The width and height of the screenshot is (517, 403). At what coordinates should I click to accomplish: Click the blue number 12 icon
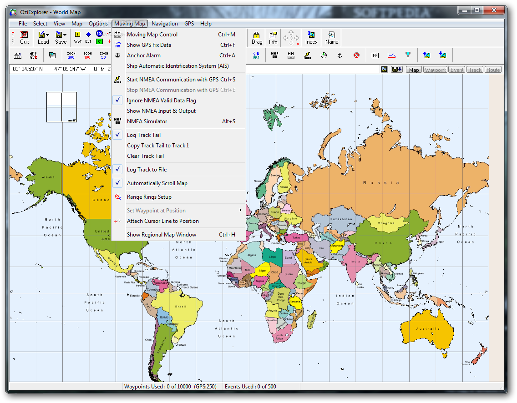(x=99, y=33)
